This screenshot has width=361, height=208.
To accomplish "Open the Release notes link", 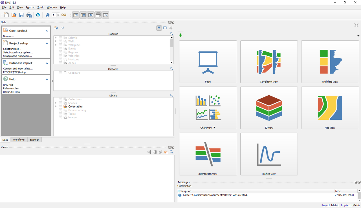I will point(11,88).
